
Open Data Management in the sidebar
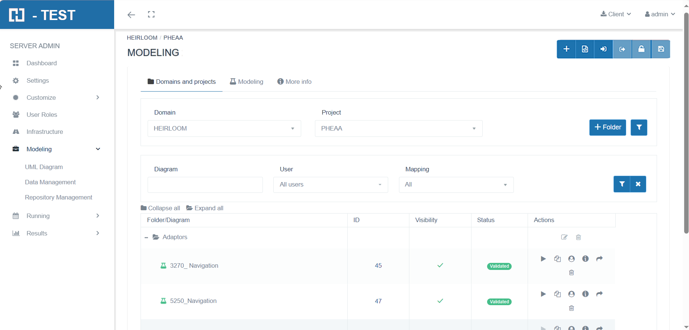[50, 182]
